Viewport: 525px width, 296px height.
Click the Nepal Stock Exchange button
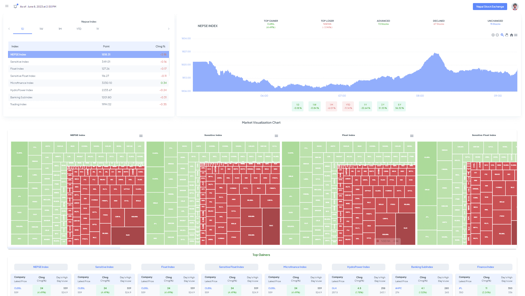coord(490,7)
